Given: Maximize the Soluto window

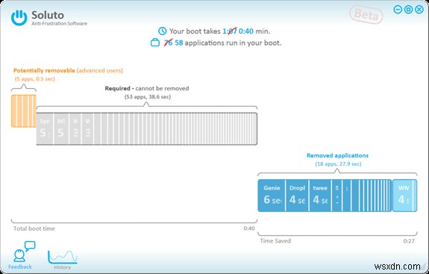Looking at the screenshot, I should pyautogui.click(x=408, y=10).
